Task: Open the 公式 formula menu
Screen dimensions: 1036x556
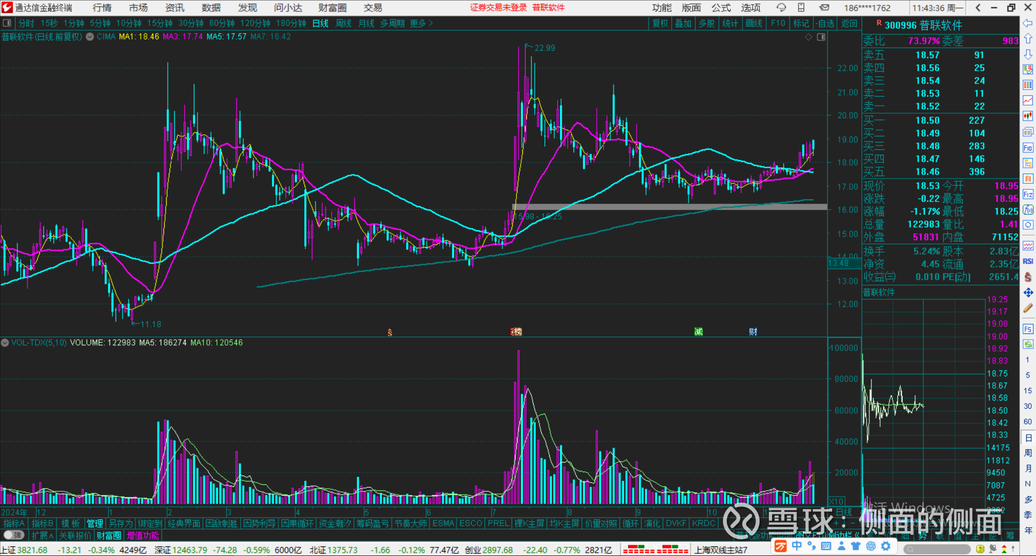Action: point(721,8)
